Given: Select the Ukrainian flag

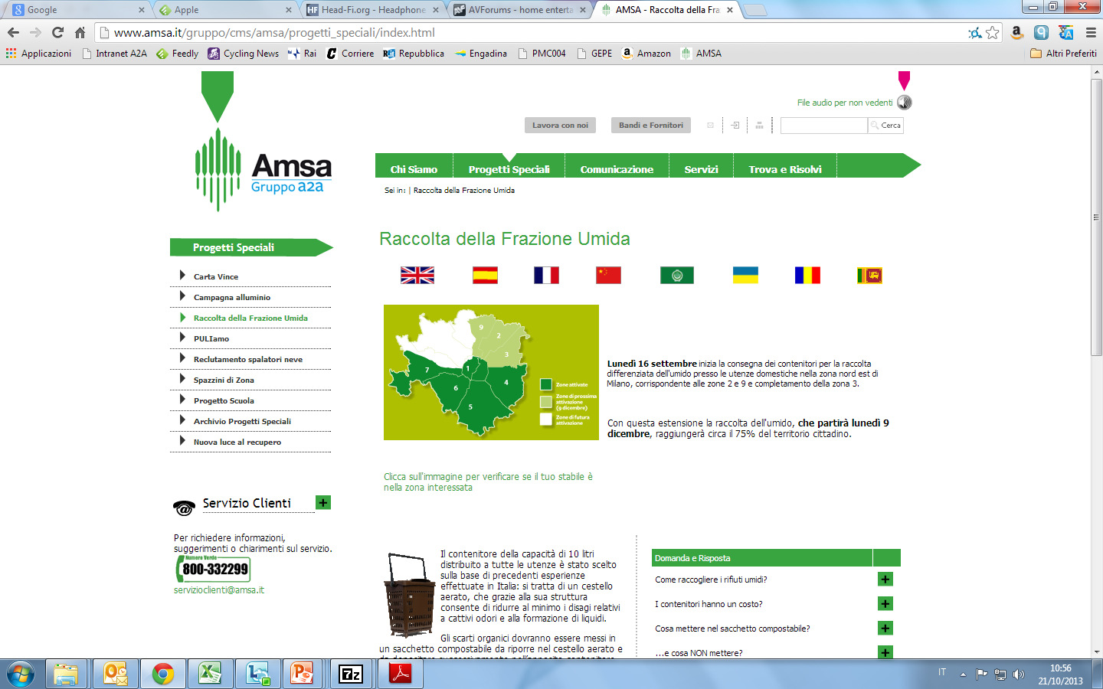Looking at the screenshot, I should click(745, 275).
